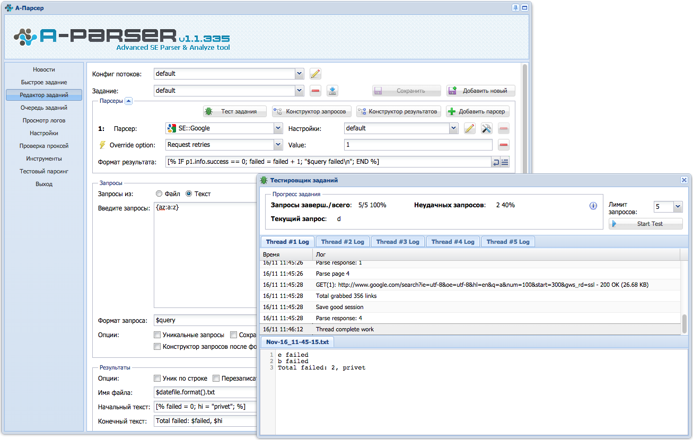The width and height of the screenshot is (693, 440).
Task: Pin the A-Парсер window with the pin icon
Action: coord(515,8)
